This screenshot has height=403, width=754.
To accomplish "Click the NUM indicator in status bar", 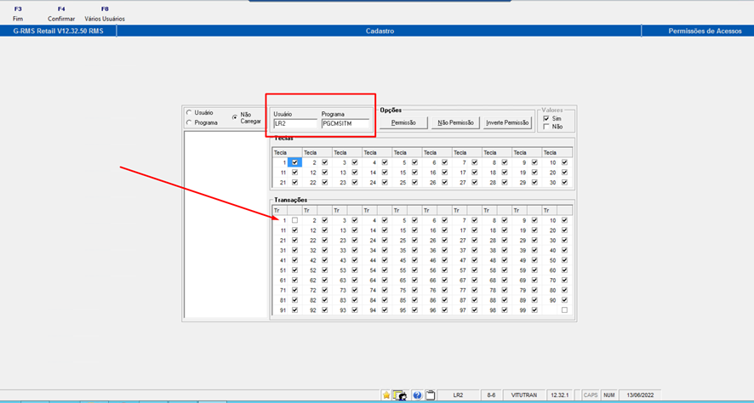I will click(609, 394).
